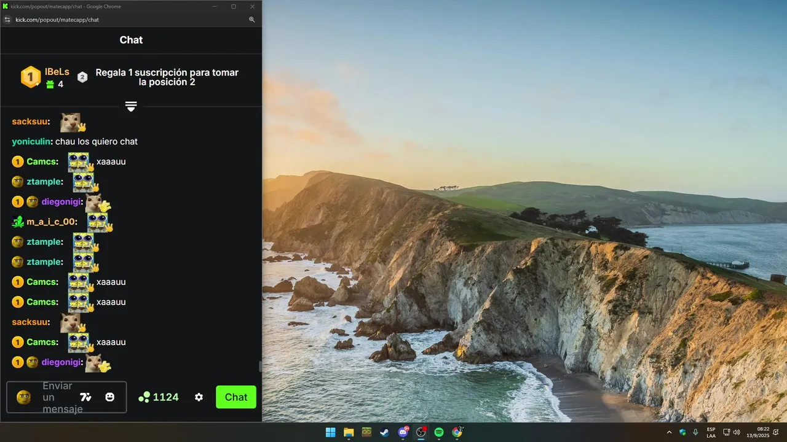This screenshot has width=787, height=442.
Task: Open network and volume quick settings
Action: [x=732, y=432]
